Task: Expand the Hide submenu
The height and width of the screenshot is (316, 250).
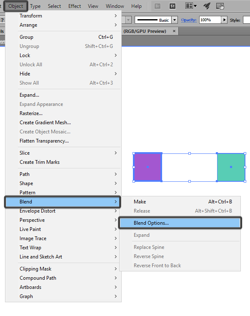Action: [x=63, y=74]
